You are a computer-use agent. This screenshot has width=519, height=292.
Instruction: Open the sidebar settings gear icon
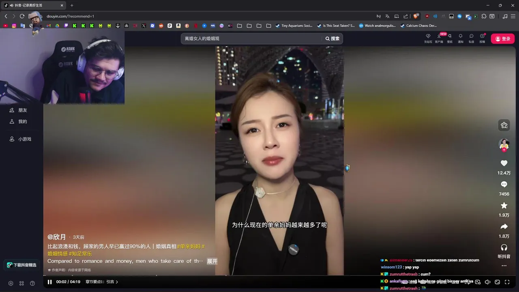point(11,283)
